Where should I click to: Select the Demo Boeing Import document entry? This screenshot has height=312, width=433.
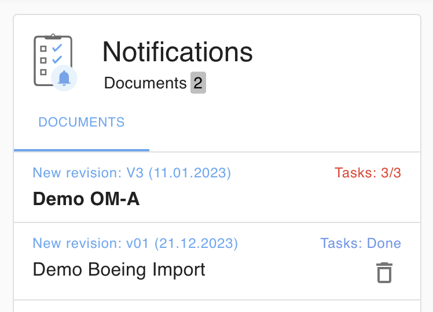[x=119, y=269]
